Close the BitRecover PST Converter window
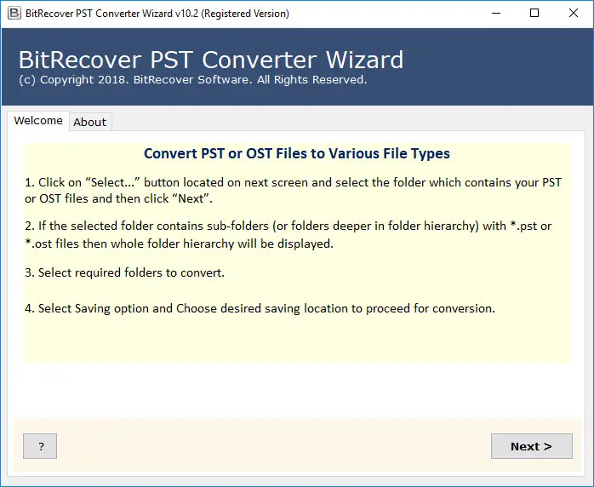Screen dimensions: 594x487 pyautogui.click(x=573, y=14)
